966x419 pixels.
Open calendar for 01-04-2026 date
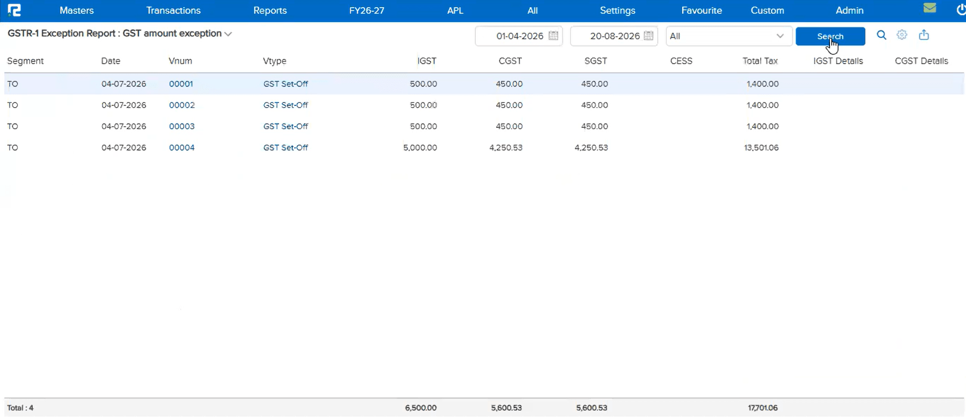[553, 36]
